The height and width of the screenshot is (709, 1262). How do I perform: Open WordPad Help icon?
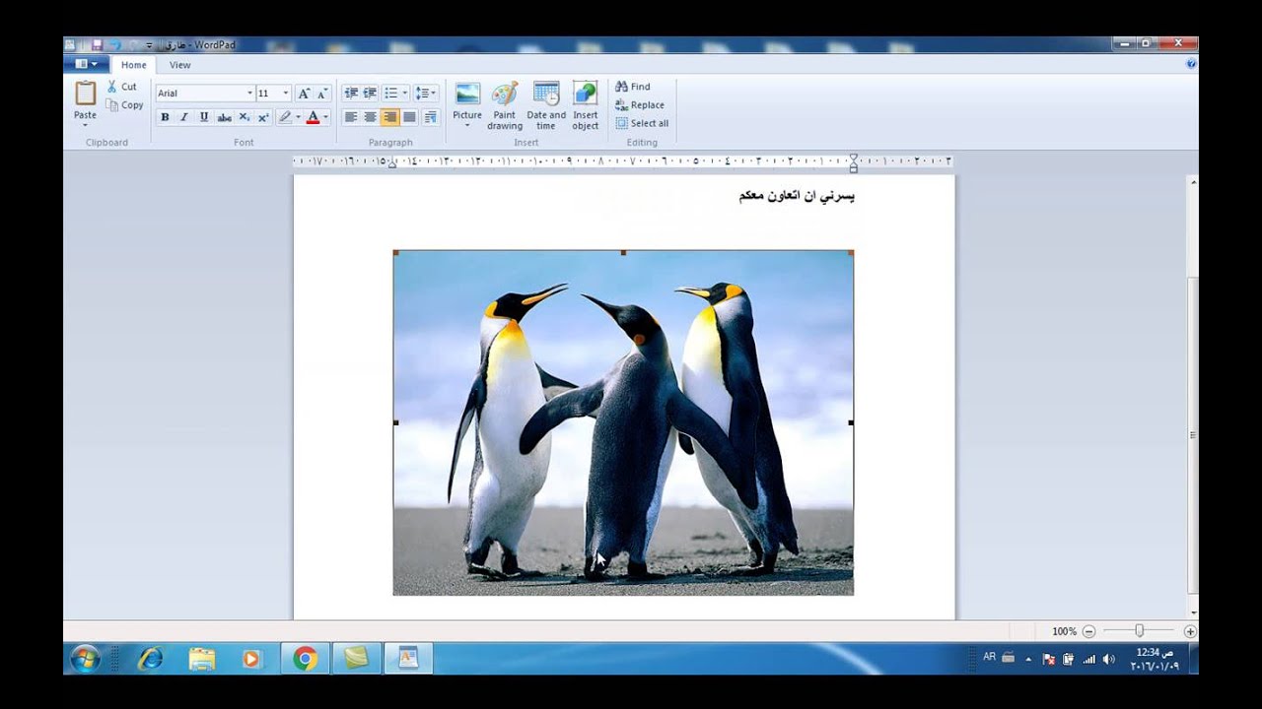click(x=1191, y=64)
